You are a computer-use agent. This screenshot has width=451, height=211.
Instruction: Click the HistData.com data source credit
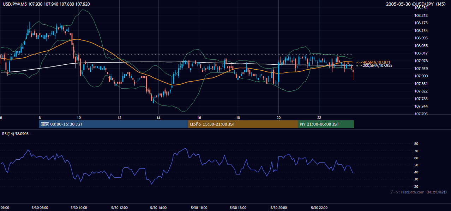pyautogui.click(x=419, y=192)
